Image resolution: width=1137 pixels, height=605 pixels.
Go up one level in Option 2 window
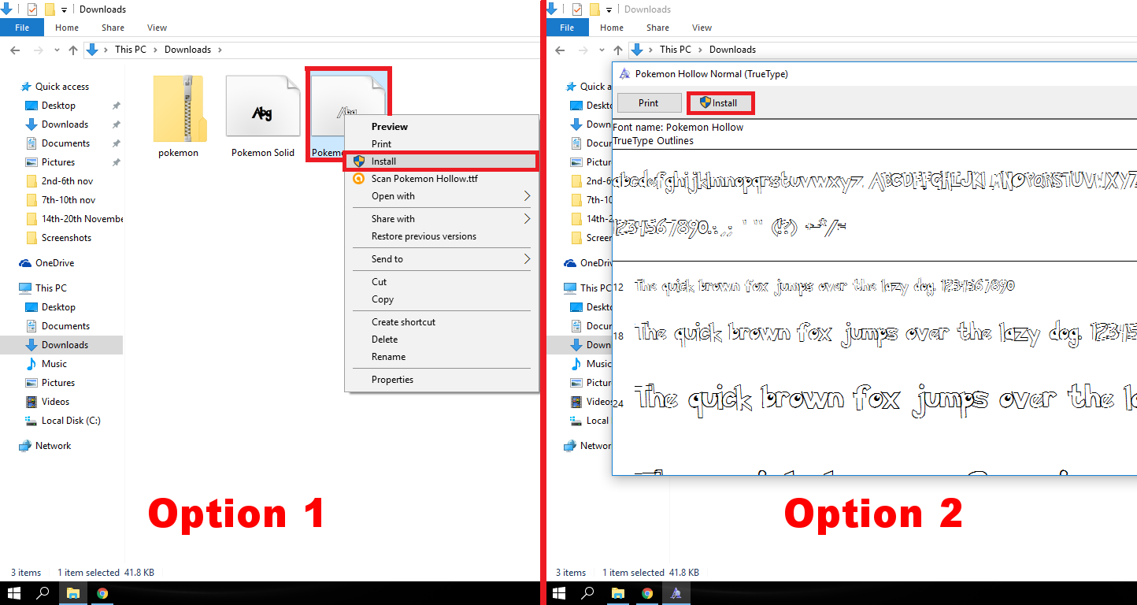pyautogui.click(x=618, y=50)
